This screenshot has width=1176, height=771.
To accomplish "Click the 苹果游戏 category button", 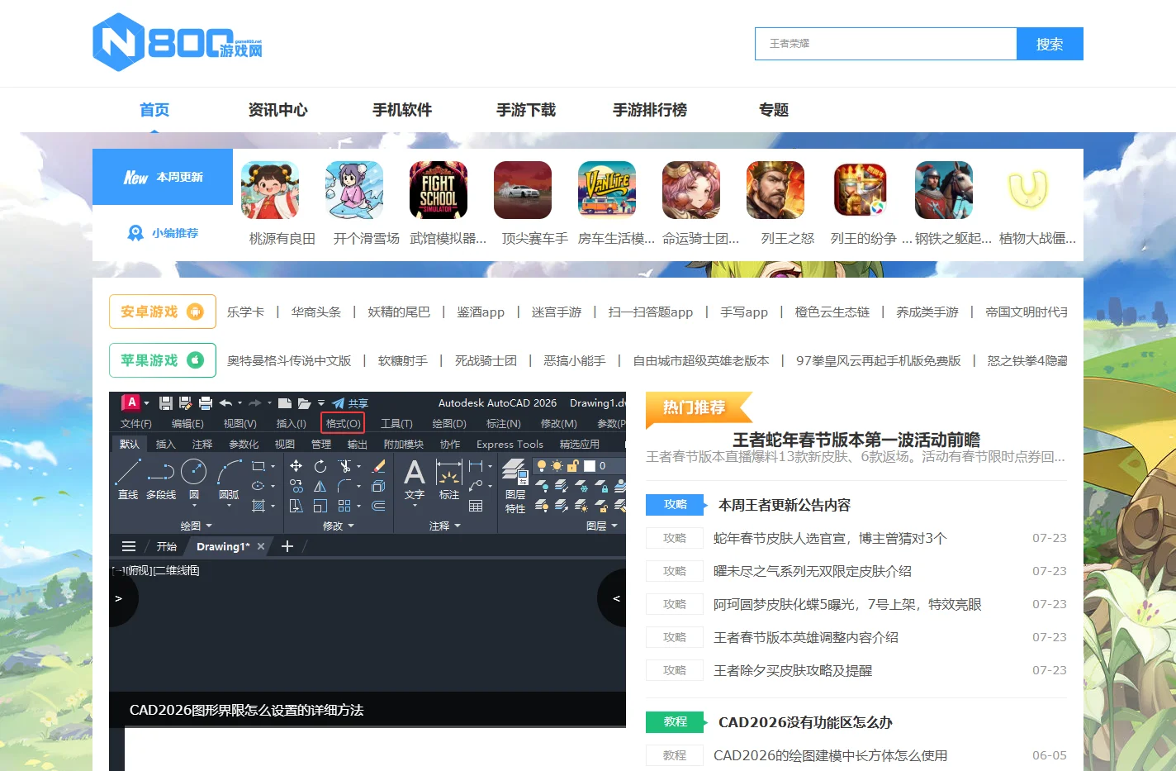I will point(163,360).
